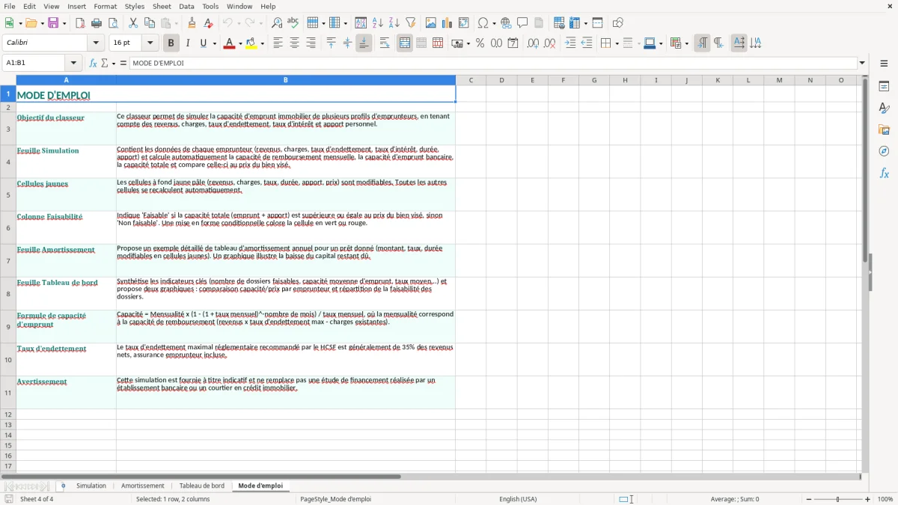Click the 100% zoom level

[885, 499]
